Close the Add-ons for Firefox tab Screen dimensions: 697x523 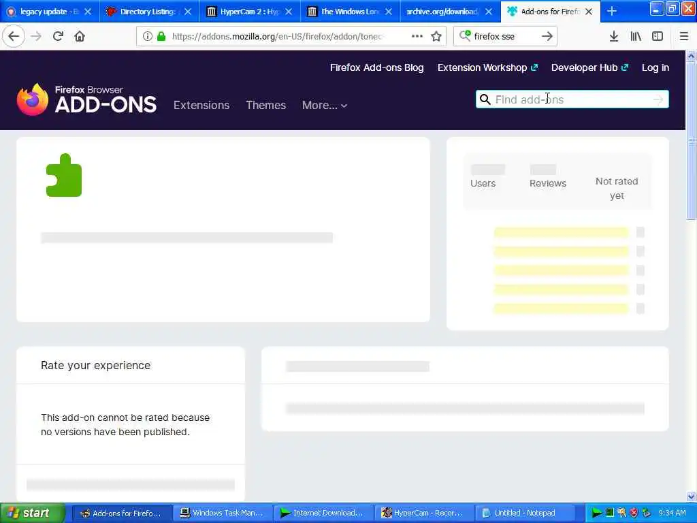coord(589,12)
